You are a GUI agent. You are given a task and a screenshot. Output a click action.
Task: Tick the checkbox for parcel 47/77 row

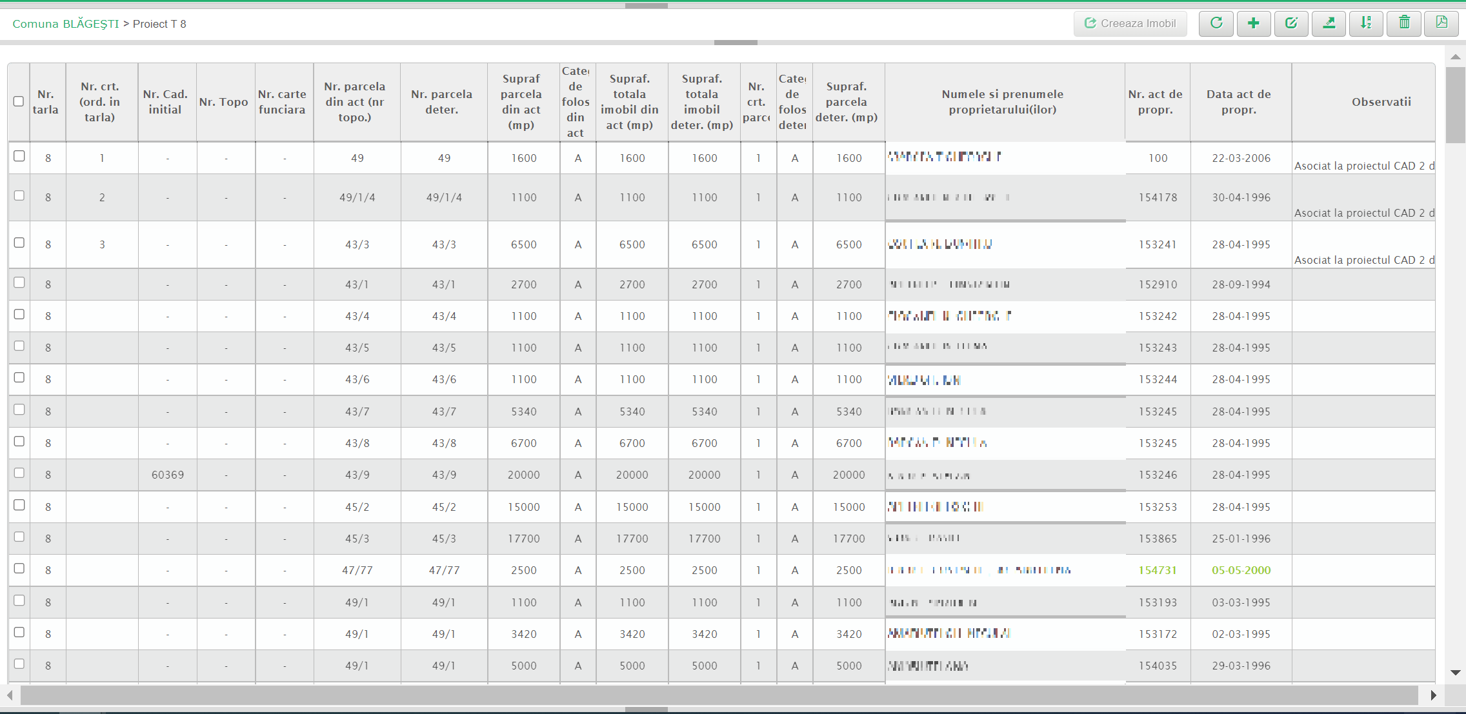pyautogui.click(x=19, y=568)
